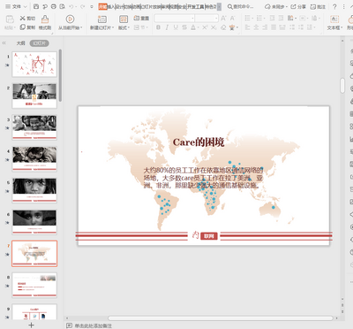
Task: Open Help via the question mark icon
Action: 334,6
